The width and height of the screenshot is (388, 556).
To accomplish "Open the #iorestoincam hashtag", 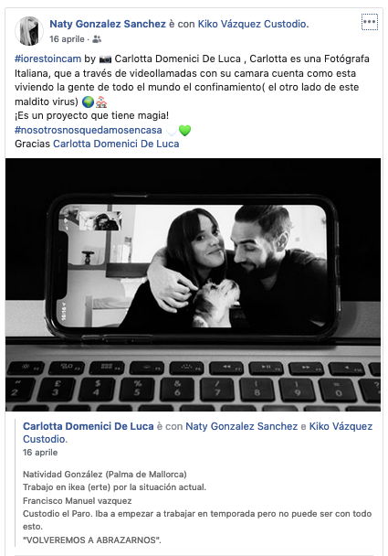I will [x=47, y=59].
